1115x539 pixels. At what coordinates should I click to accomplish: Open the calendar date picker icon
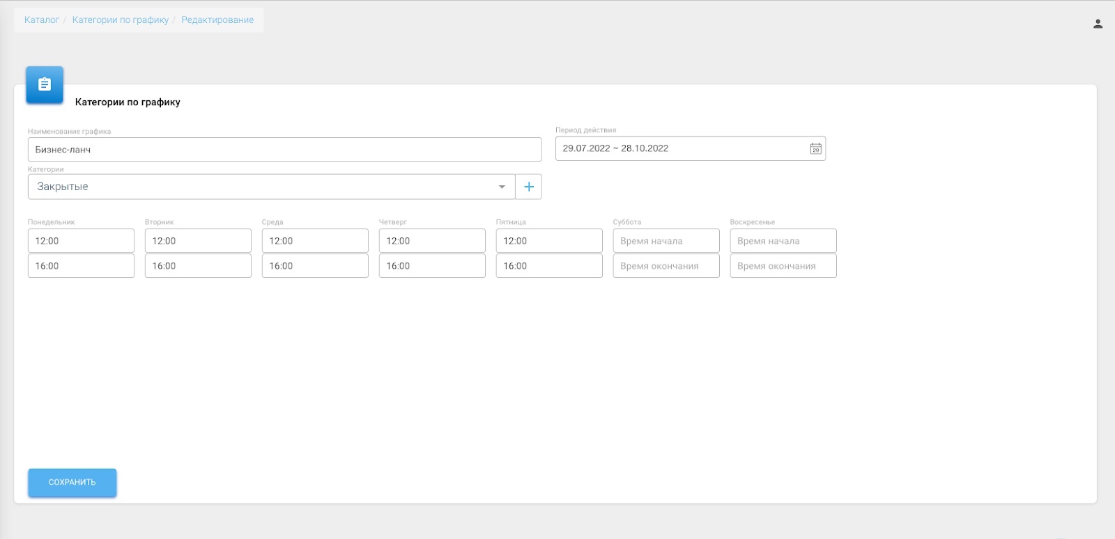coord(815,148)
